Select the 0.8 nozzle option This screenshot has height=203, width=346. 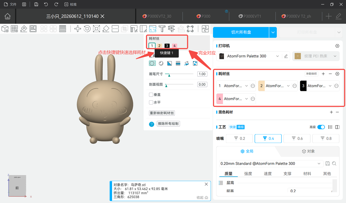(326, 138)
